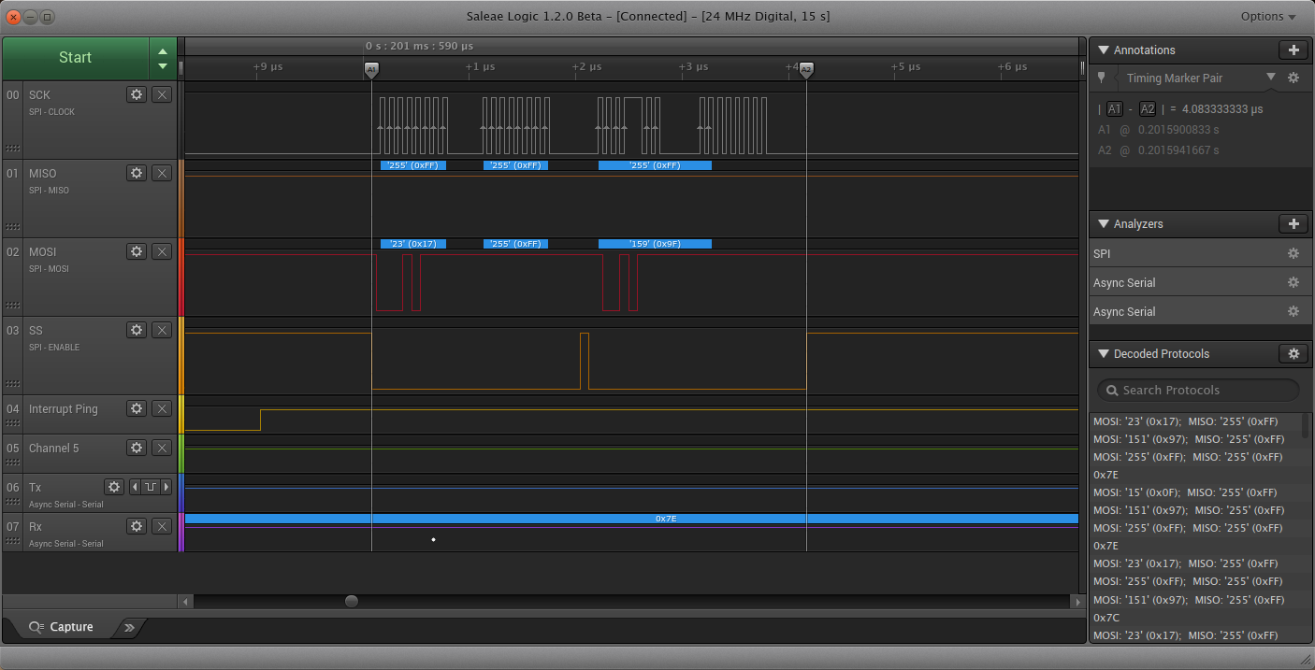Open the Timing Marker Pair dropdown arrow

(1270, 78)
